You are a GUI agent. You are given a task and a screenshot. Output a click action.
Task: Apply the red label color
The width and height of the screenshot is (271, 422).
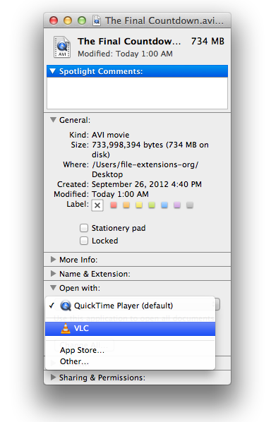point(114,205)
